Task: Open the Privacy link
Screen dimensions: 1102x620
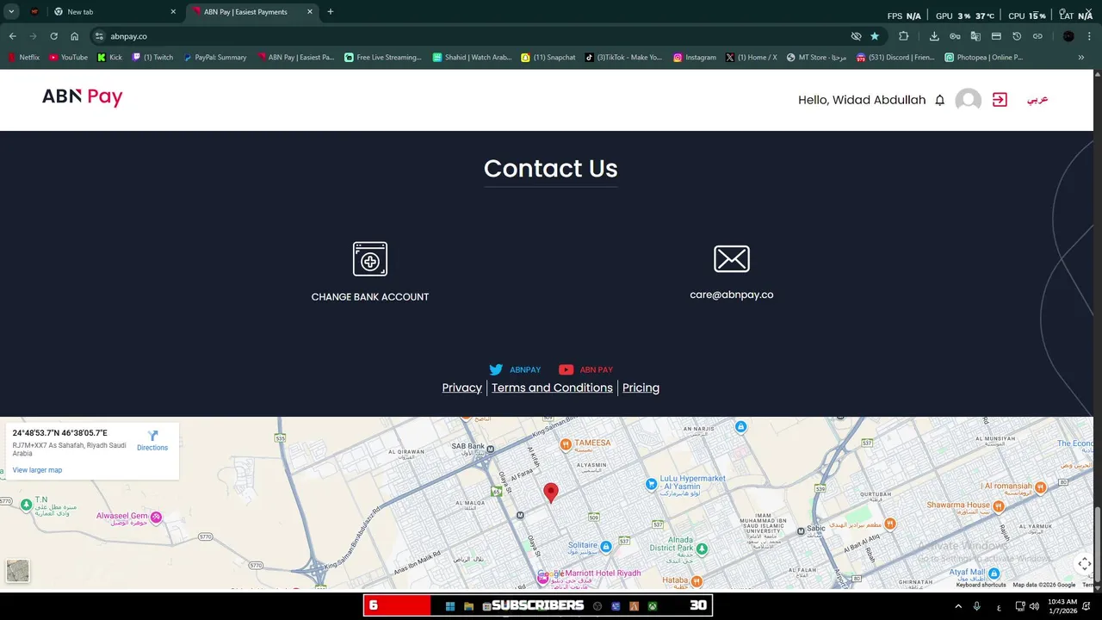Action: [x=461, y=387]
